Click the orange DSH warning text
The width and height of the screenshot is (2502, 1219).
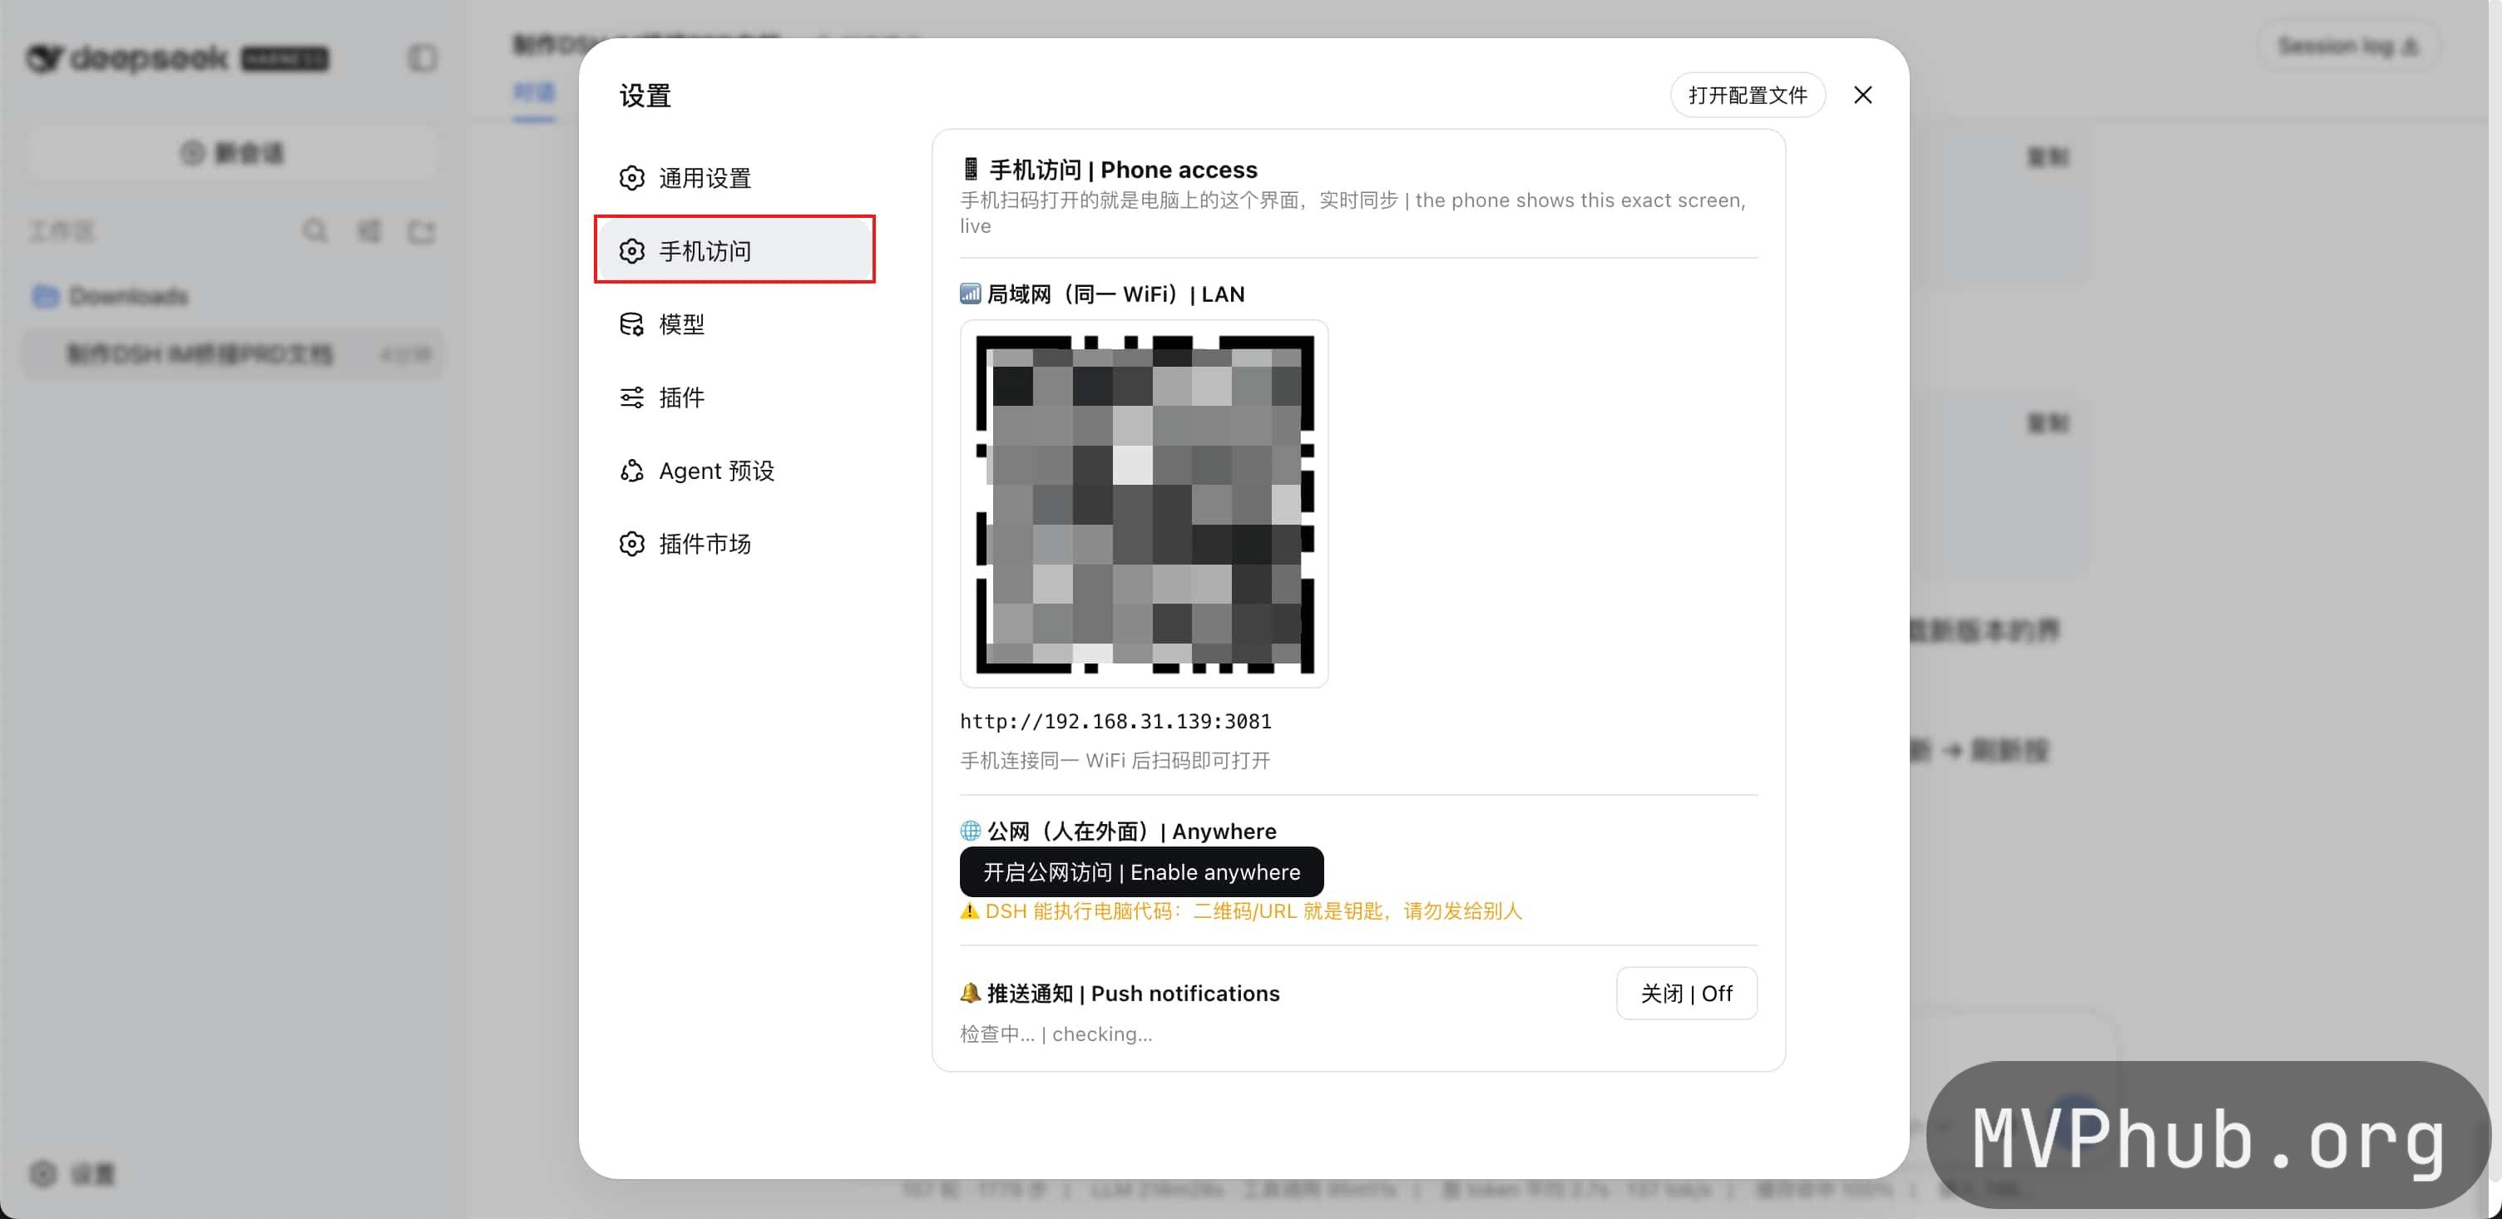tap(1241, 911)
